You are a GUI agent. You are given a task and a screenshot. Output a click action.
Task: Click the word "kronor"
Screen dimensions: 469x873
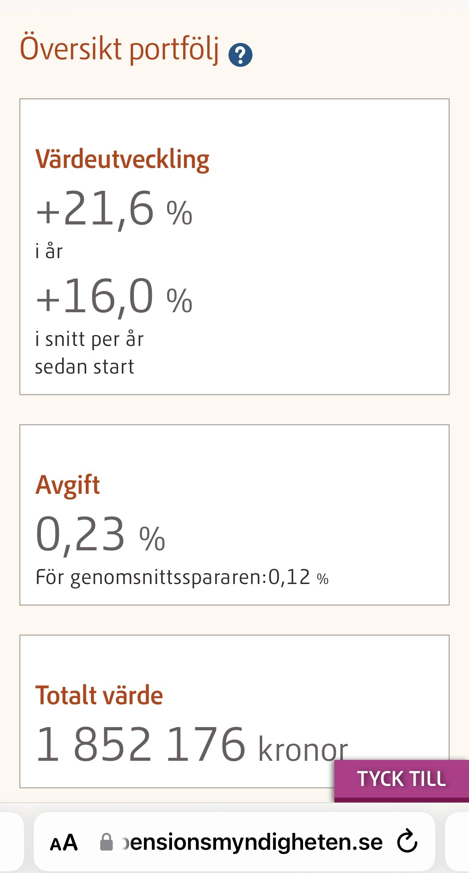[x=303, y=750]
